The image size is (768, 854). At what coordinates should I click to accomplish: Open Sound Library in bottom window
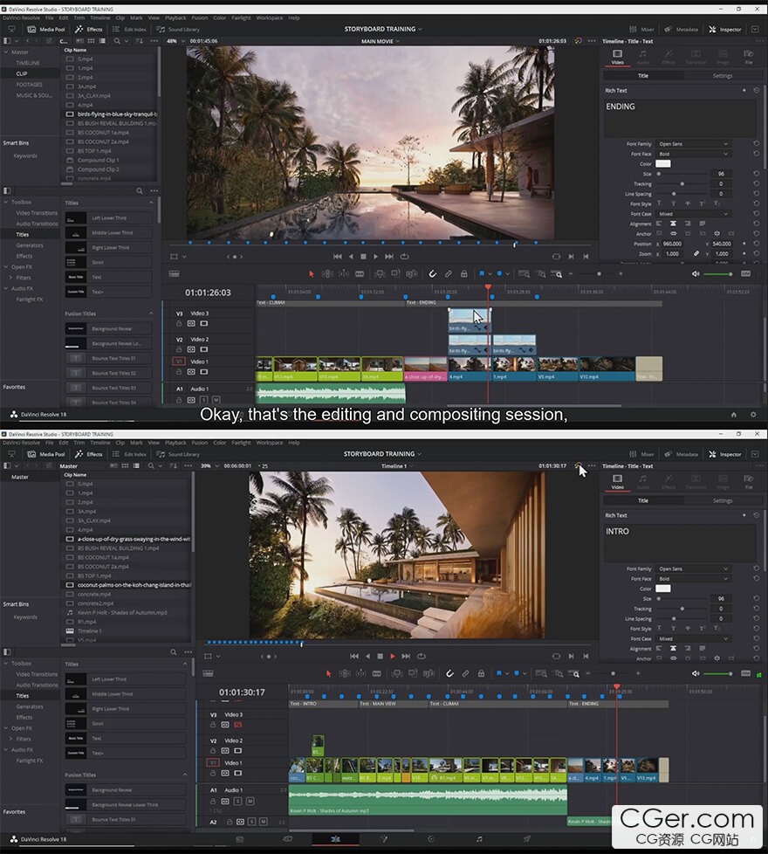click(178, 454)
